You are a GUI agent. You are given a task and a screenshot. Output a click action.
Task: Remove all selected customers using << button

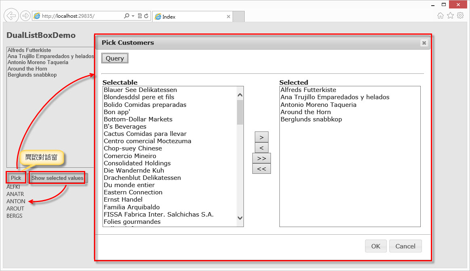coord(261,168)
